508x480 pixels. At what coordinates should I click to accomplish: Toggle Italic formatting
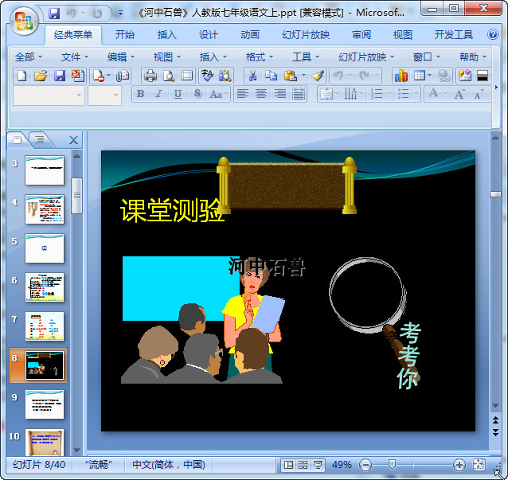[x=158, y=94]
